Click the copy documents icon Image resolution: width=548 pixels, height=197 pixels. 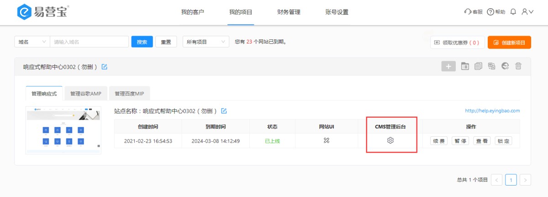[x=478, y=66]
